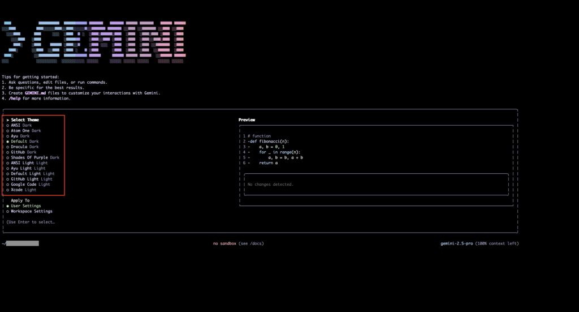The height and width of the screenshot is (312, 579).
Task: Select the ANSI Light theme
Action: 27,163
